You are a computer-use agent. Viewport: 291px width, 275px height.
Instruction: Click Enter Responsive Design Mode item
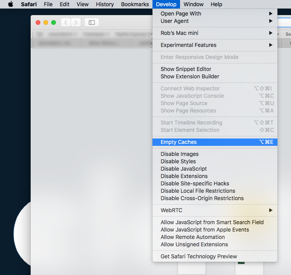pos(215,57)
